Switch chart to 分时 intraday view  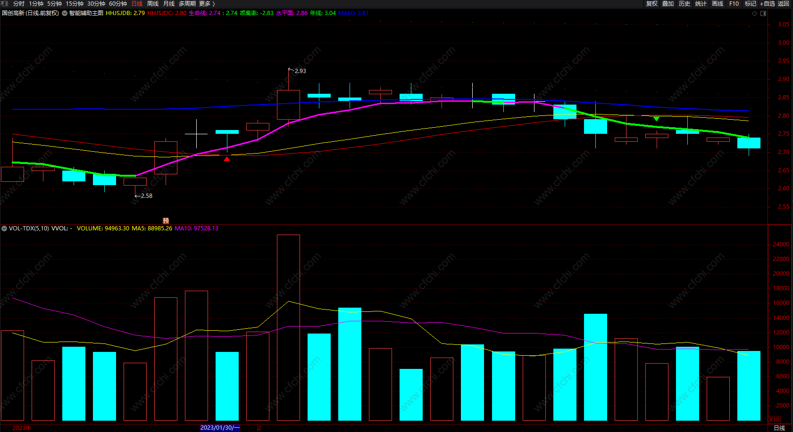tap(19, 4)
